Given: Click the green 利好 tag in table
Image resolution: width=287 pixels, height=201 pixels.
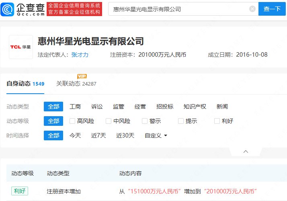Looking at the screenshot, I should click(19, 191).
